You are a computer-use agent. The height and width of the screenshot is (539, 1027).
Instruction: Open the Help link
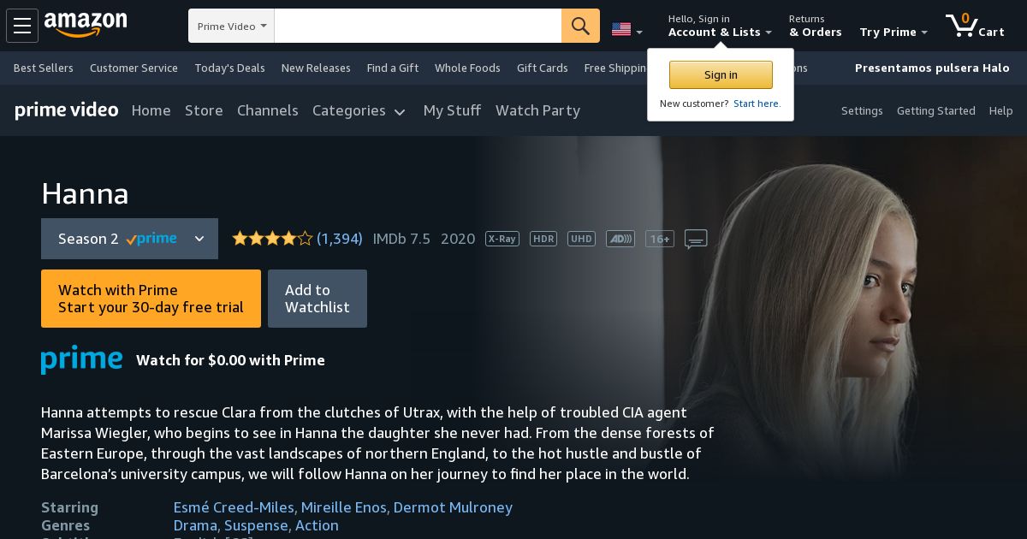coord(1000,110)
